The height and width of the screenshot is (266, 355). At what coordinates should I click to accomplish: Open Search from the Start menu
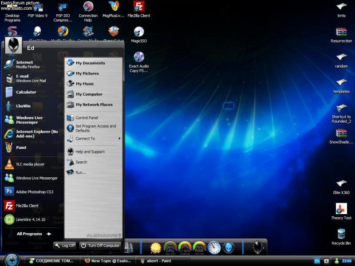click(94, 162)
